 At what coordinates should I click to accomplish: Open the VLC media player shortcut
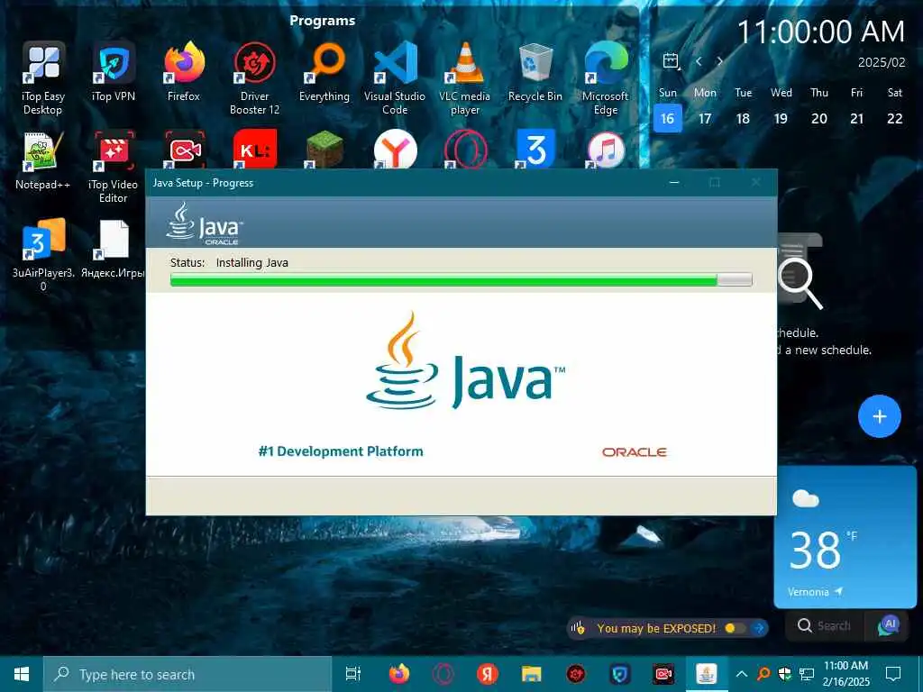465,77
